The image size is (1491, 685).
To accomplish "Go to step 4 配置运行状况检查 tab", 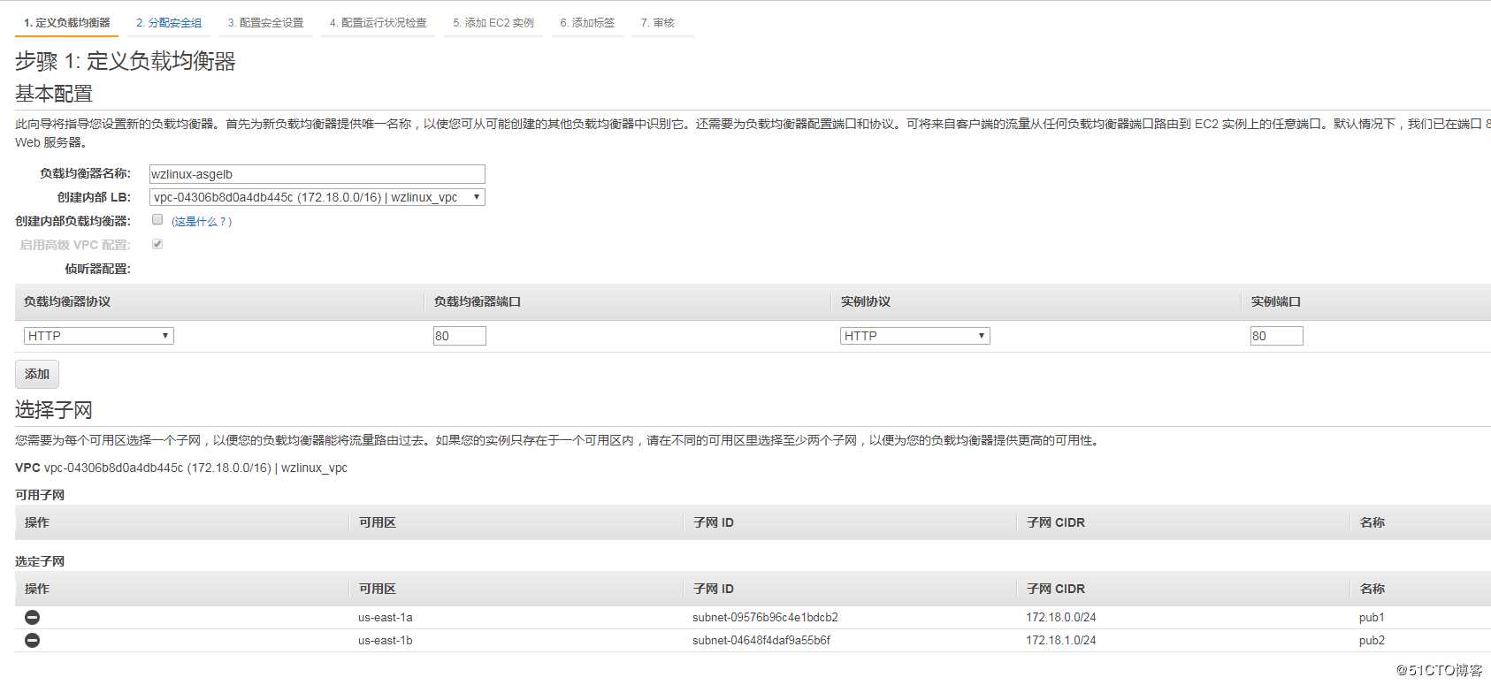I will coord(378,22).
